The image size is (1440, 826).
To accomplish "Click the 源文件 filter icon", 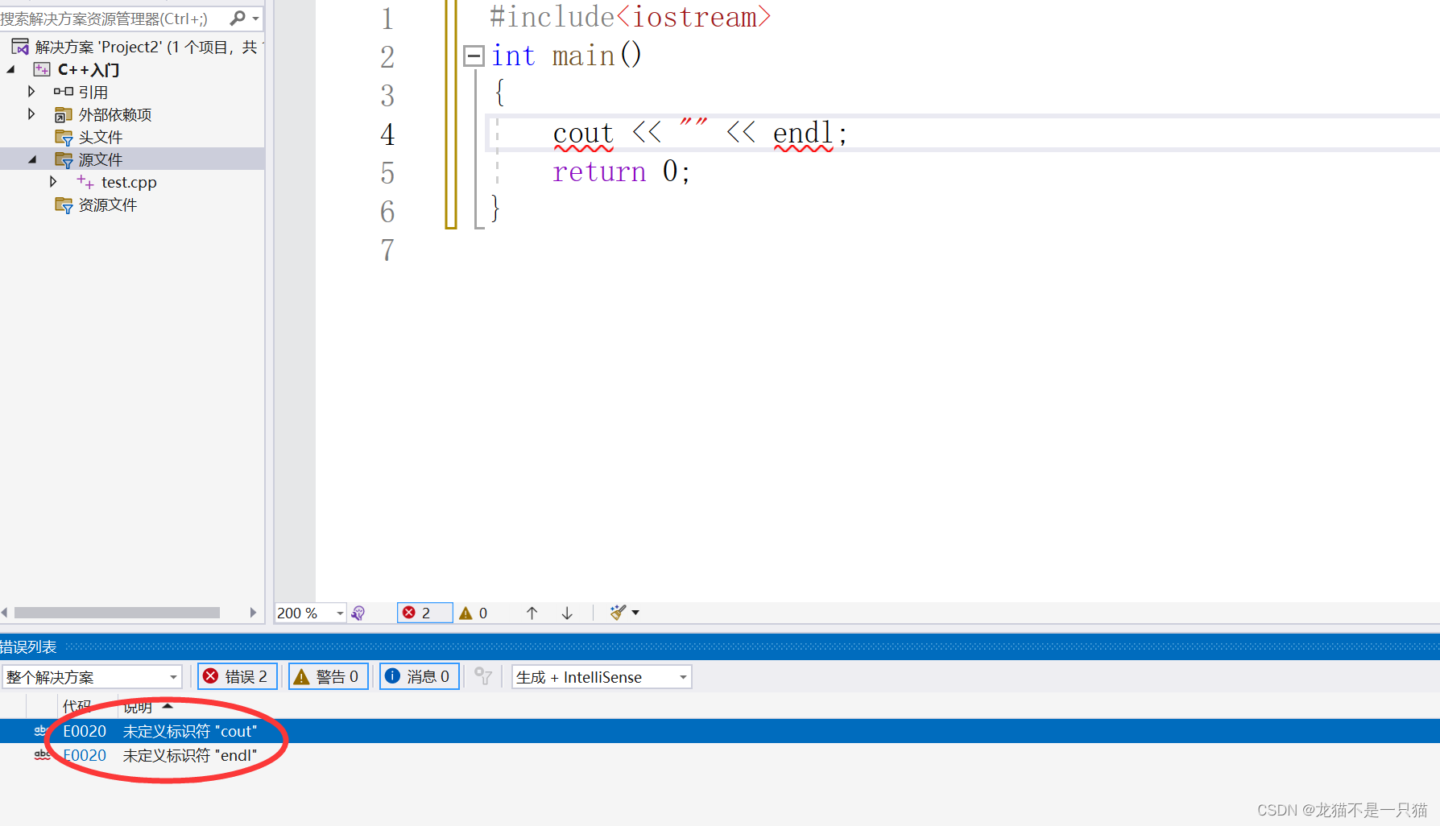I will 64,160.
